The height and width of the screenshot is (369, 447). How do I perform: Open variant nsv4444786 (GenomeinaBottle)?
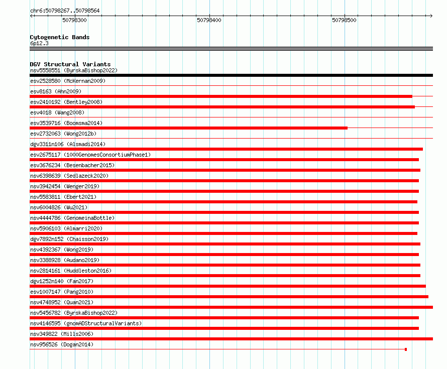pyautogui.click(x=72, y=218)
